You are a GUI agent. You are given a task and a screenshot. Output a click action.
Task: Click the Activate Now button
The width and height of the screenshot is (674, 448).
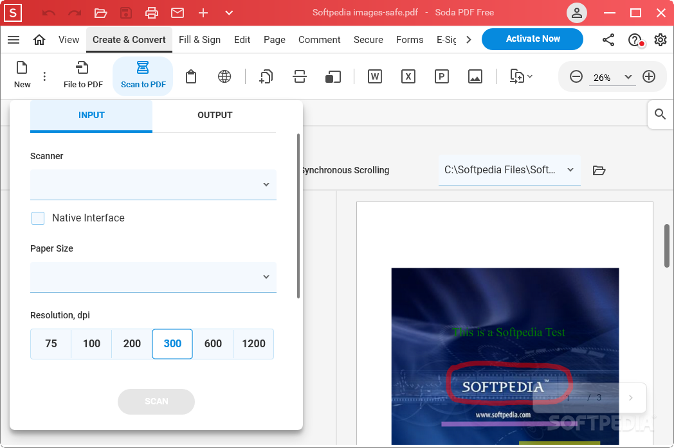point(533,39)
